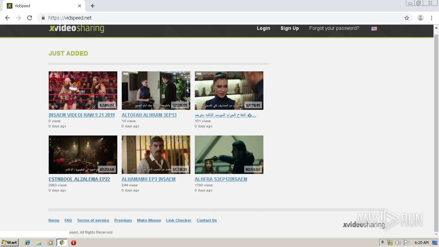This screenshot has width=439, height=247.
Task: Select the VidSpeed browser tab
Action: tap(44, 6)
